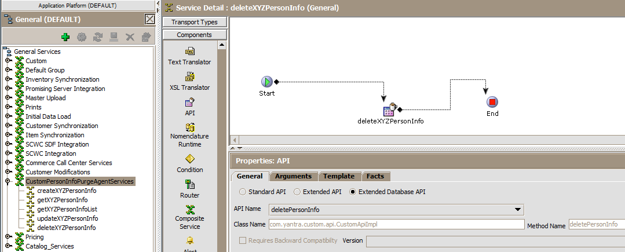Click the green plus create new icon
This screenshot has width=625, height=252.
coord(65,36)
